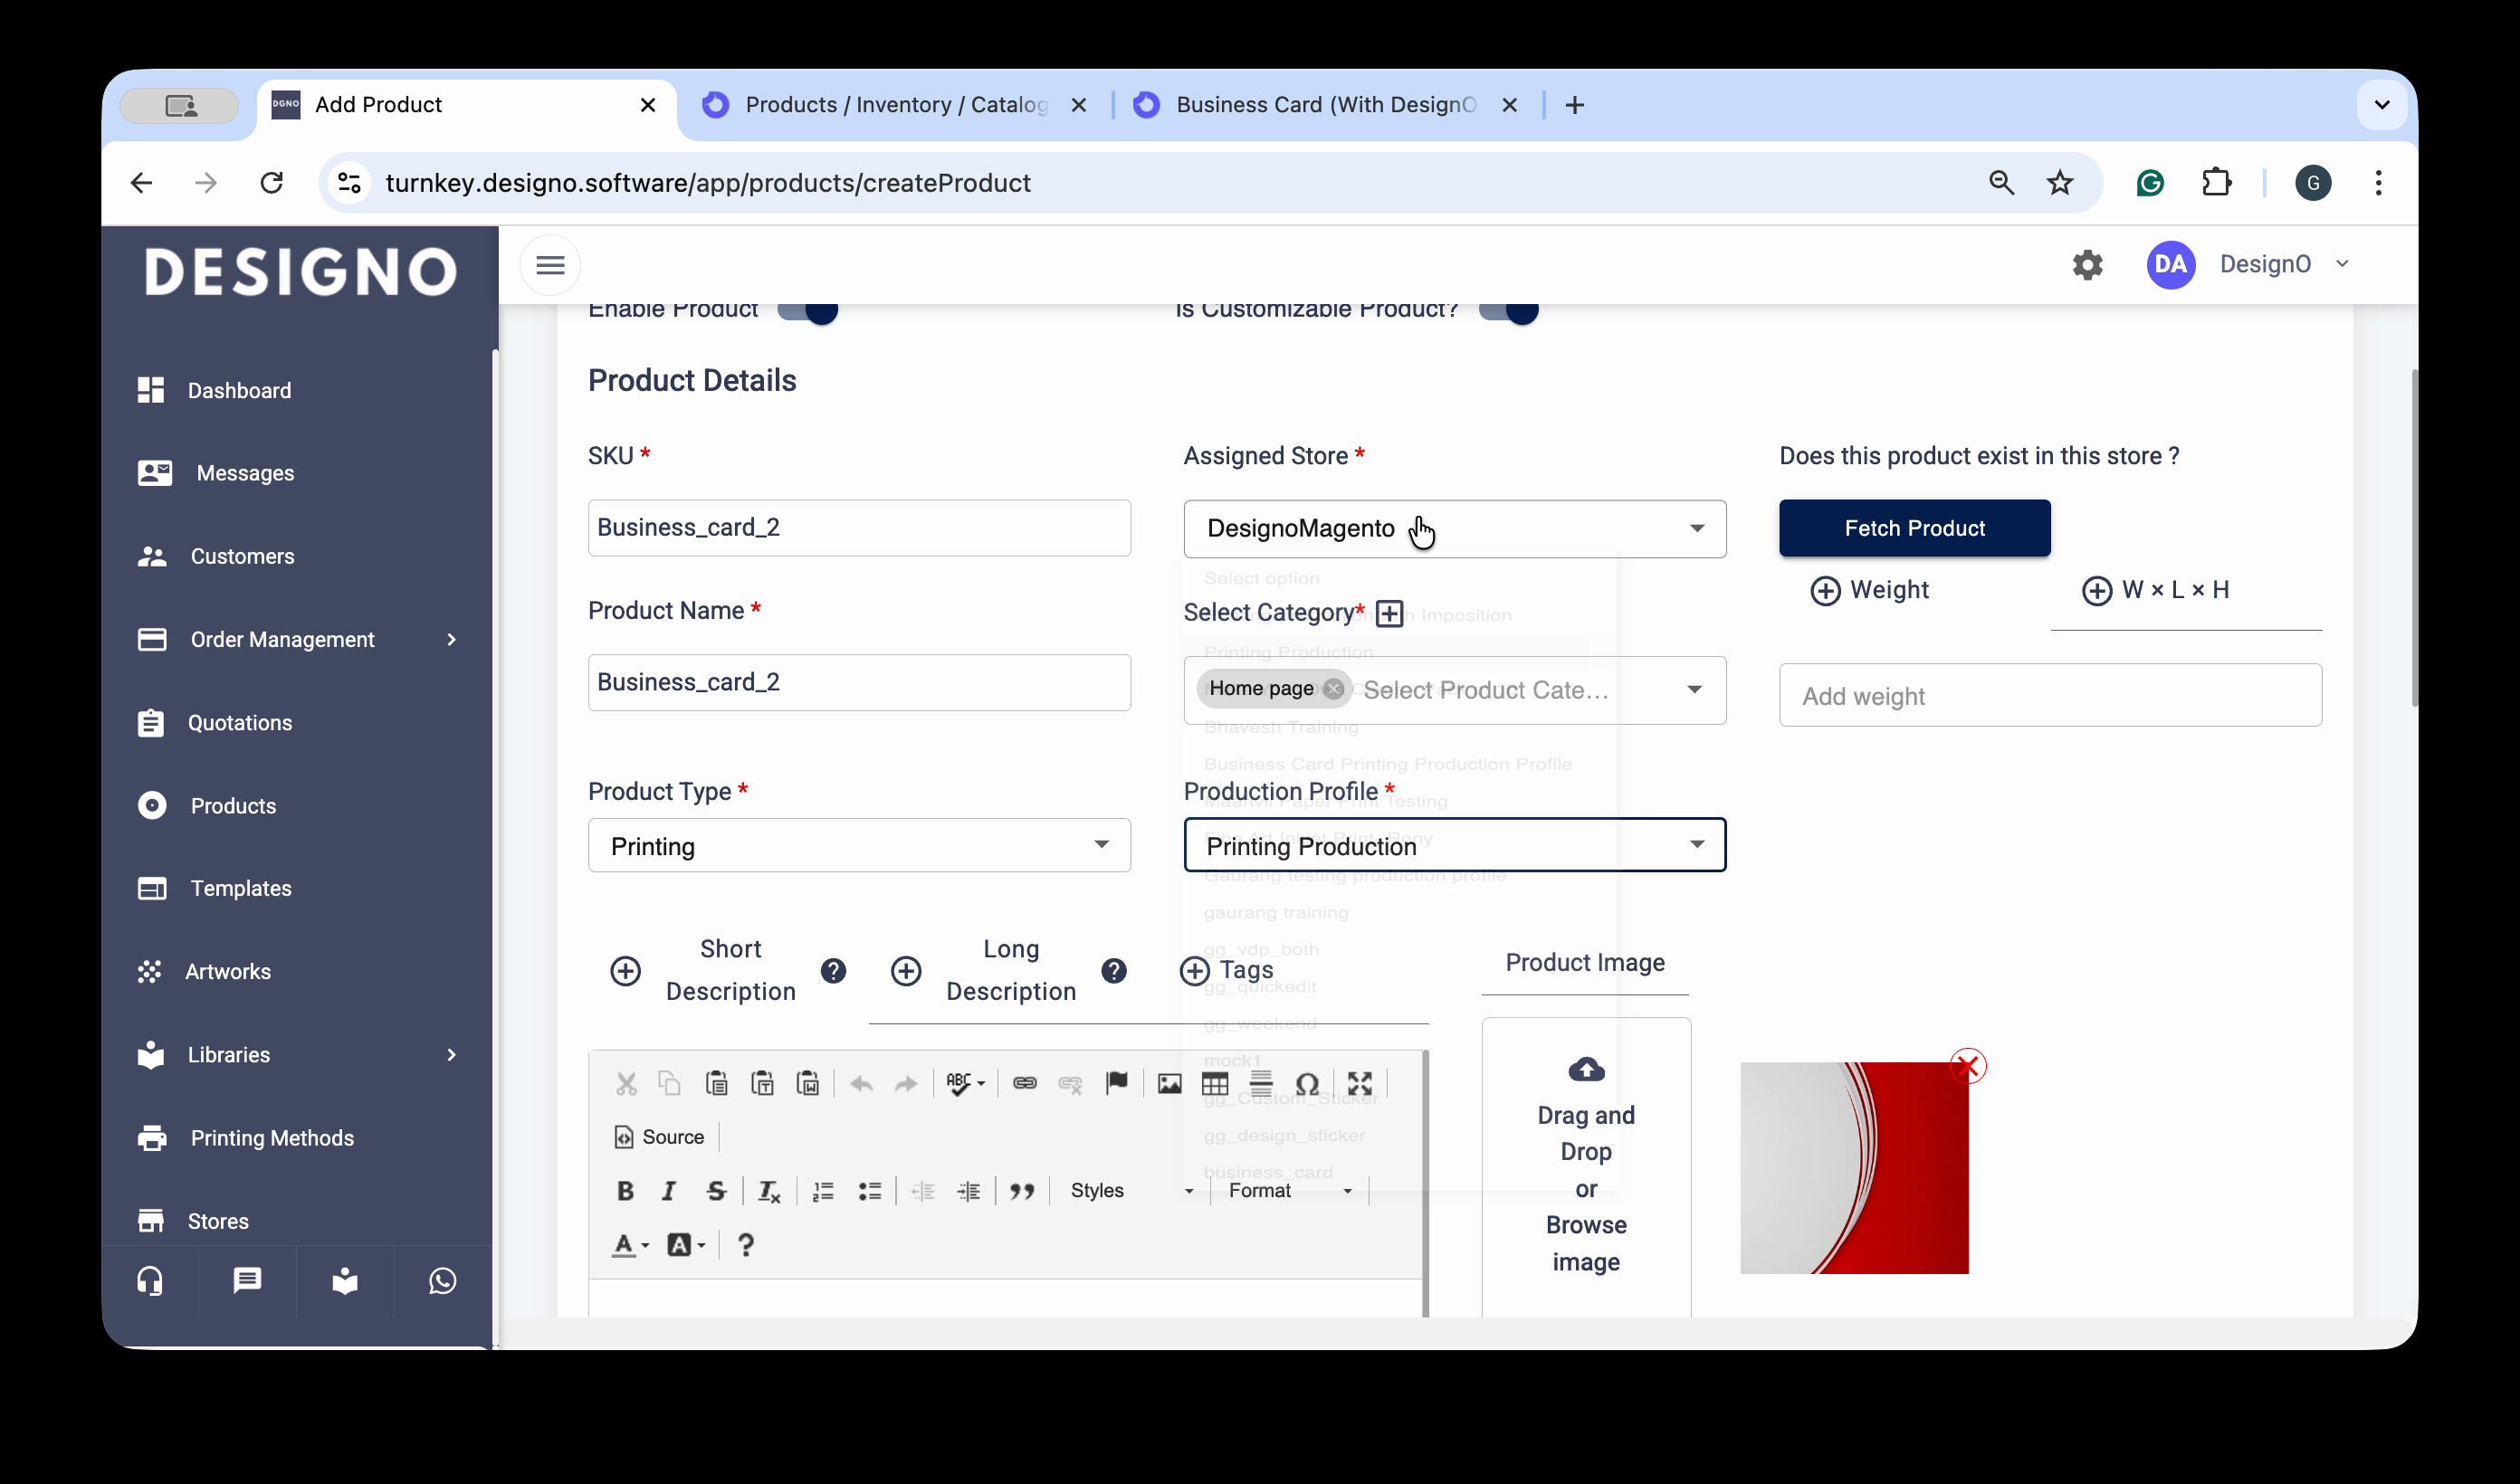Switch to the Long Description tab
The width and height of the screenshot is (2520, 1484).
tap(1010, 970)
